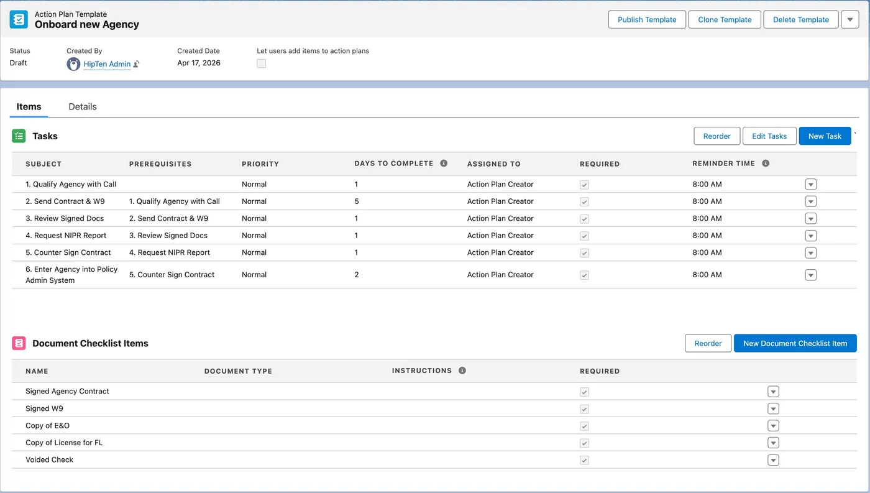870x493 pixels.
Task: Toggle Let users add items checkbox
Action: point(262,63)
